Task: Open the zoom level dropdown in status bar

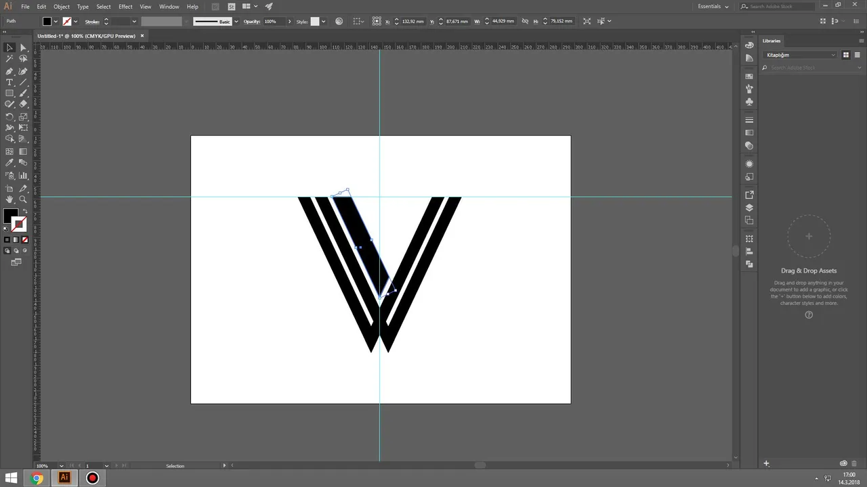Action: click(62, 465)
